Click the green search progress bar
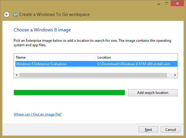 click(69, 93)
